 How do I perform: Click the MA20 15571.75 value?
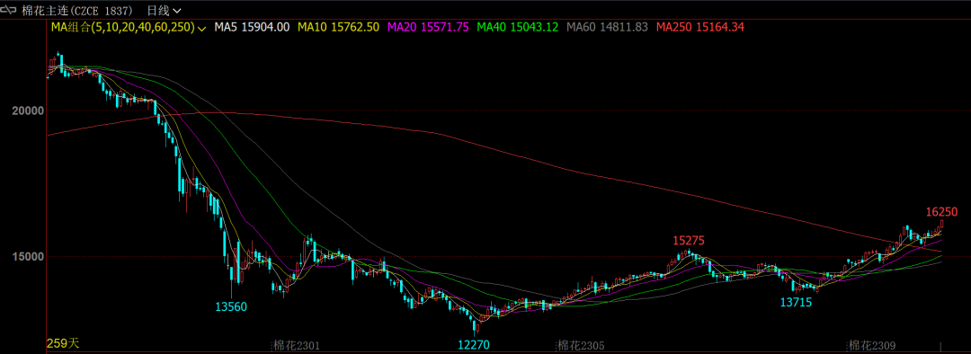[428, 27]
